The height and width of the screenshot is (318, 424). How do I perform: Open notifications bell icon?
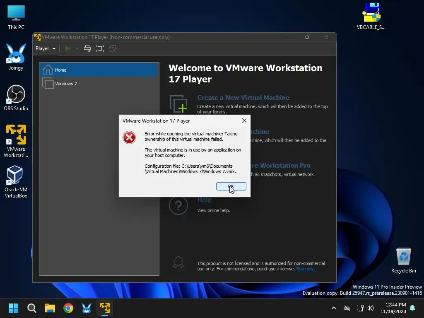click(413, 308)
